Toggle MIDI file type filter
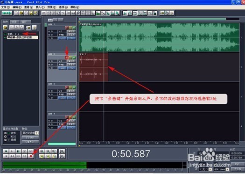 (6, 137)
